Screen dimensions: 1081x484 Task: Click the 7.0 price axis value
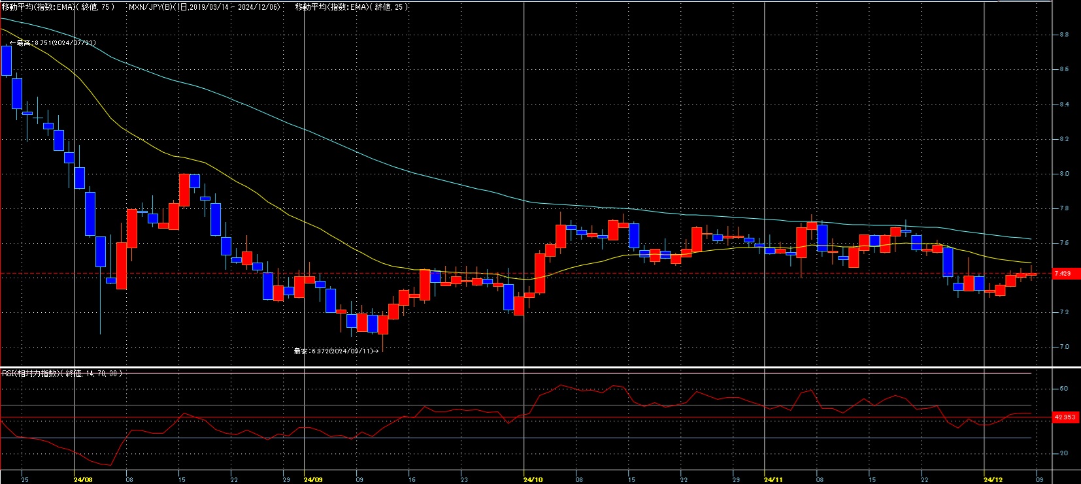click(1064, 347)
